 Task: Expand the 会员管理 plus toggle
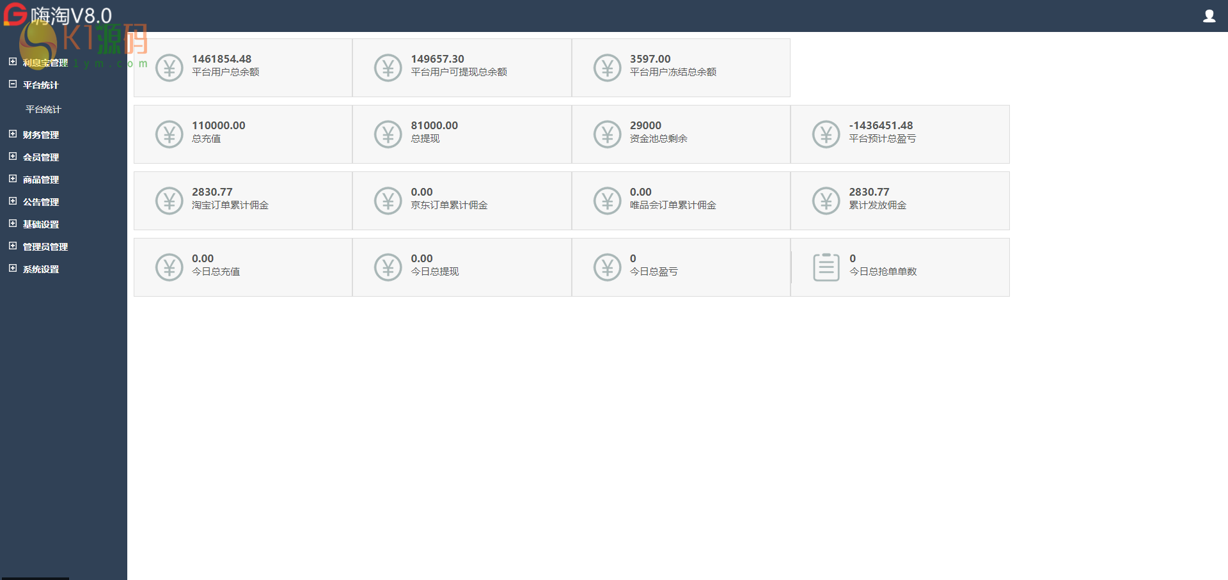click(x=13, y=156)
